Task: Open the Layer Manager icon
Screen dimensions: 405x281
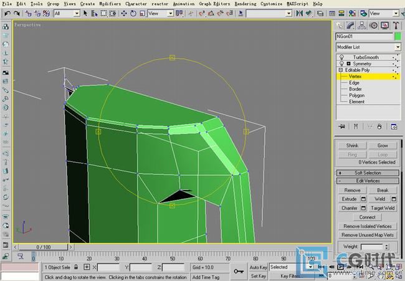Action: [x=320, y=13]
